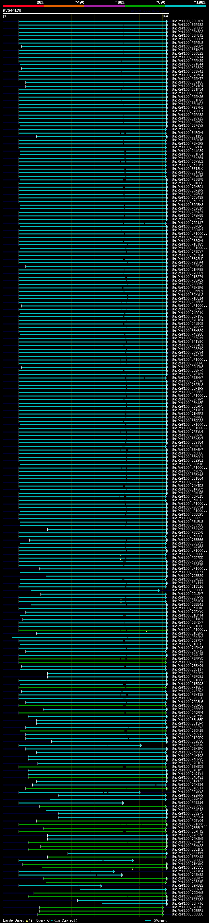Viewport: 209px width, 923px height.
Task: Select the UniRef100_B7FMD4 label
Action: tap(187, 75)
